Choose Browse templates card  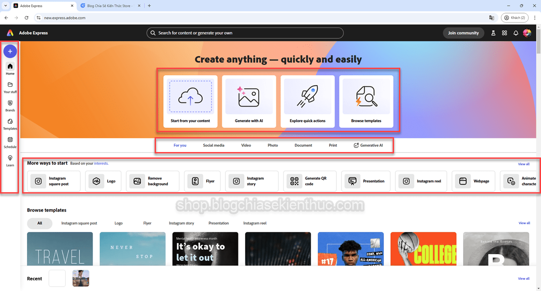tap(366, 102)
